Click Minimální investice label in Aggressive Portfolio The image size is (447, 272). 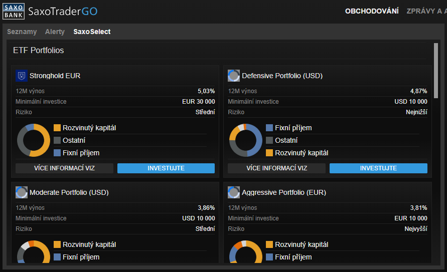click(x=253, y=218)
